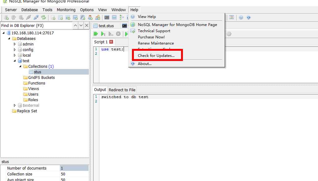Switch to the Output tab
The width and height of the screenshot is (318, 181).
(100, 90)
